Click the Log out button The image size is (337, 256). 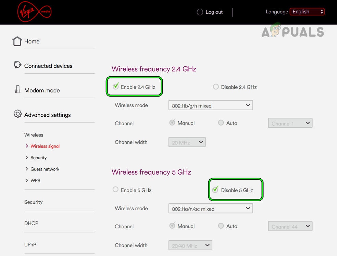pos(214,12)
